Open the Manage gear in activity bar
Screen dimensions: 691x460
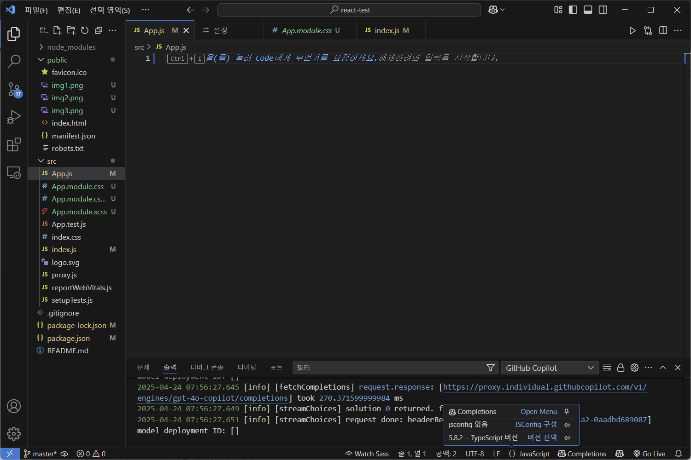(14, 434)
